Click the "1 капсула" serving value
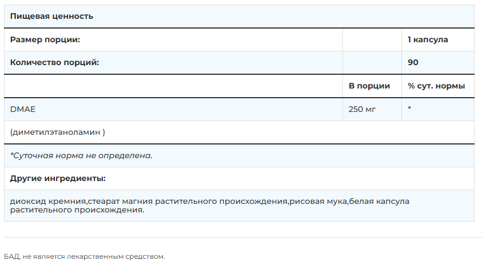Screen dimensions: 482x265 pos(428,40)
